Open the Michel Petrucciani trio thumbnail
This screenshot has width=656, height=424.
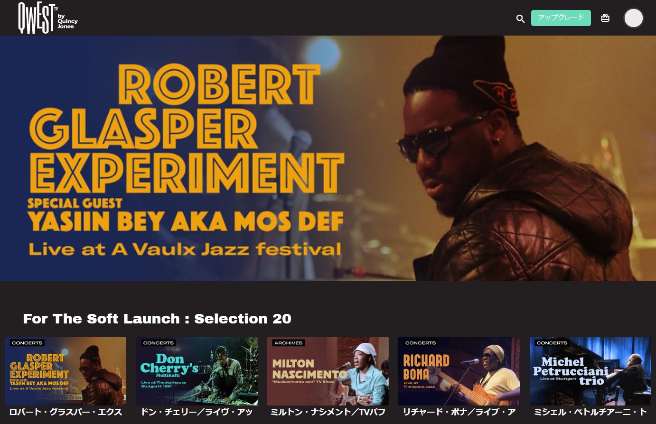(x=590, y=371)
